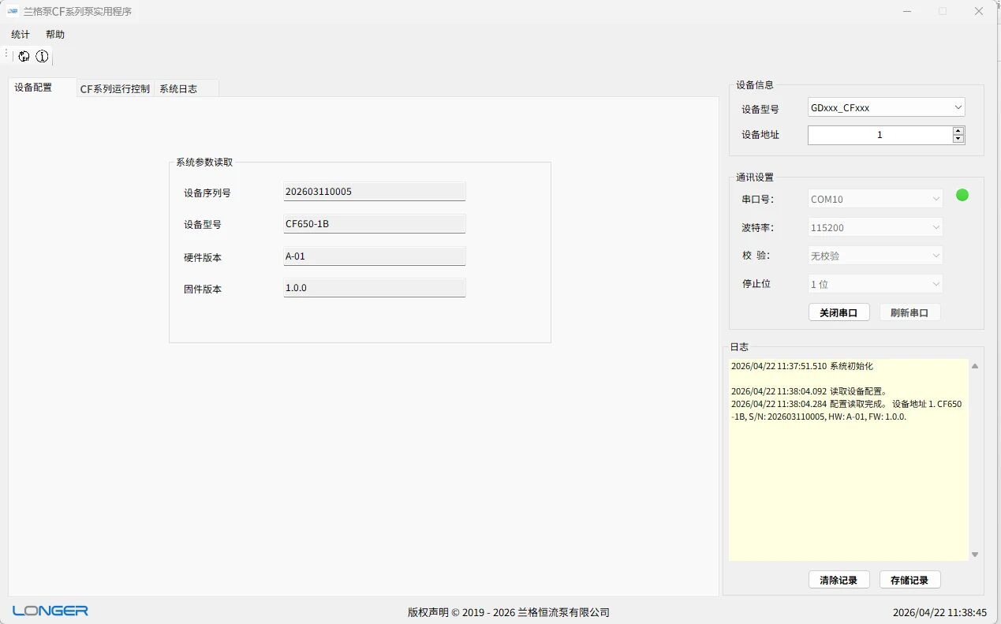Click the log line 读取设备配置。

click(809, 390)
